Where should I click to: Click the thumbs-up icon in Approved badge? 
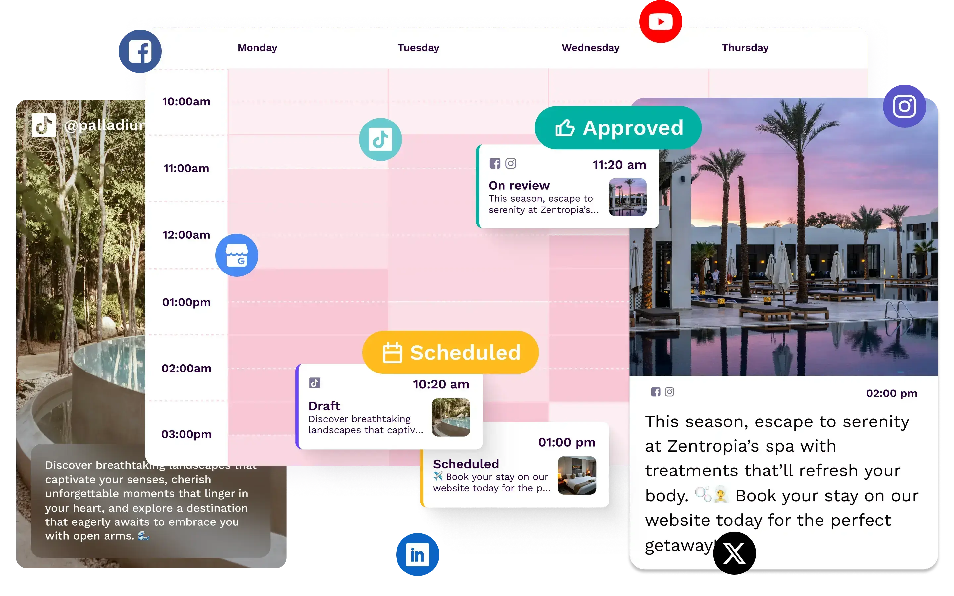(x=564, y=128)
